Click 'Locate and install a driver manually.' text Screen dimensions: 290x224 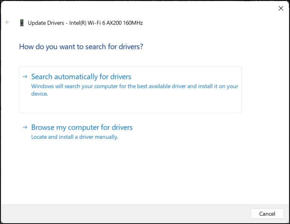pyautogui.click(x=75, y=137)
